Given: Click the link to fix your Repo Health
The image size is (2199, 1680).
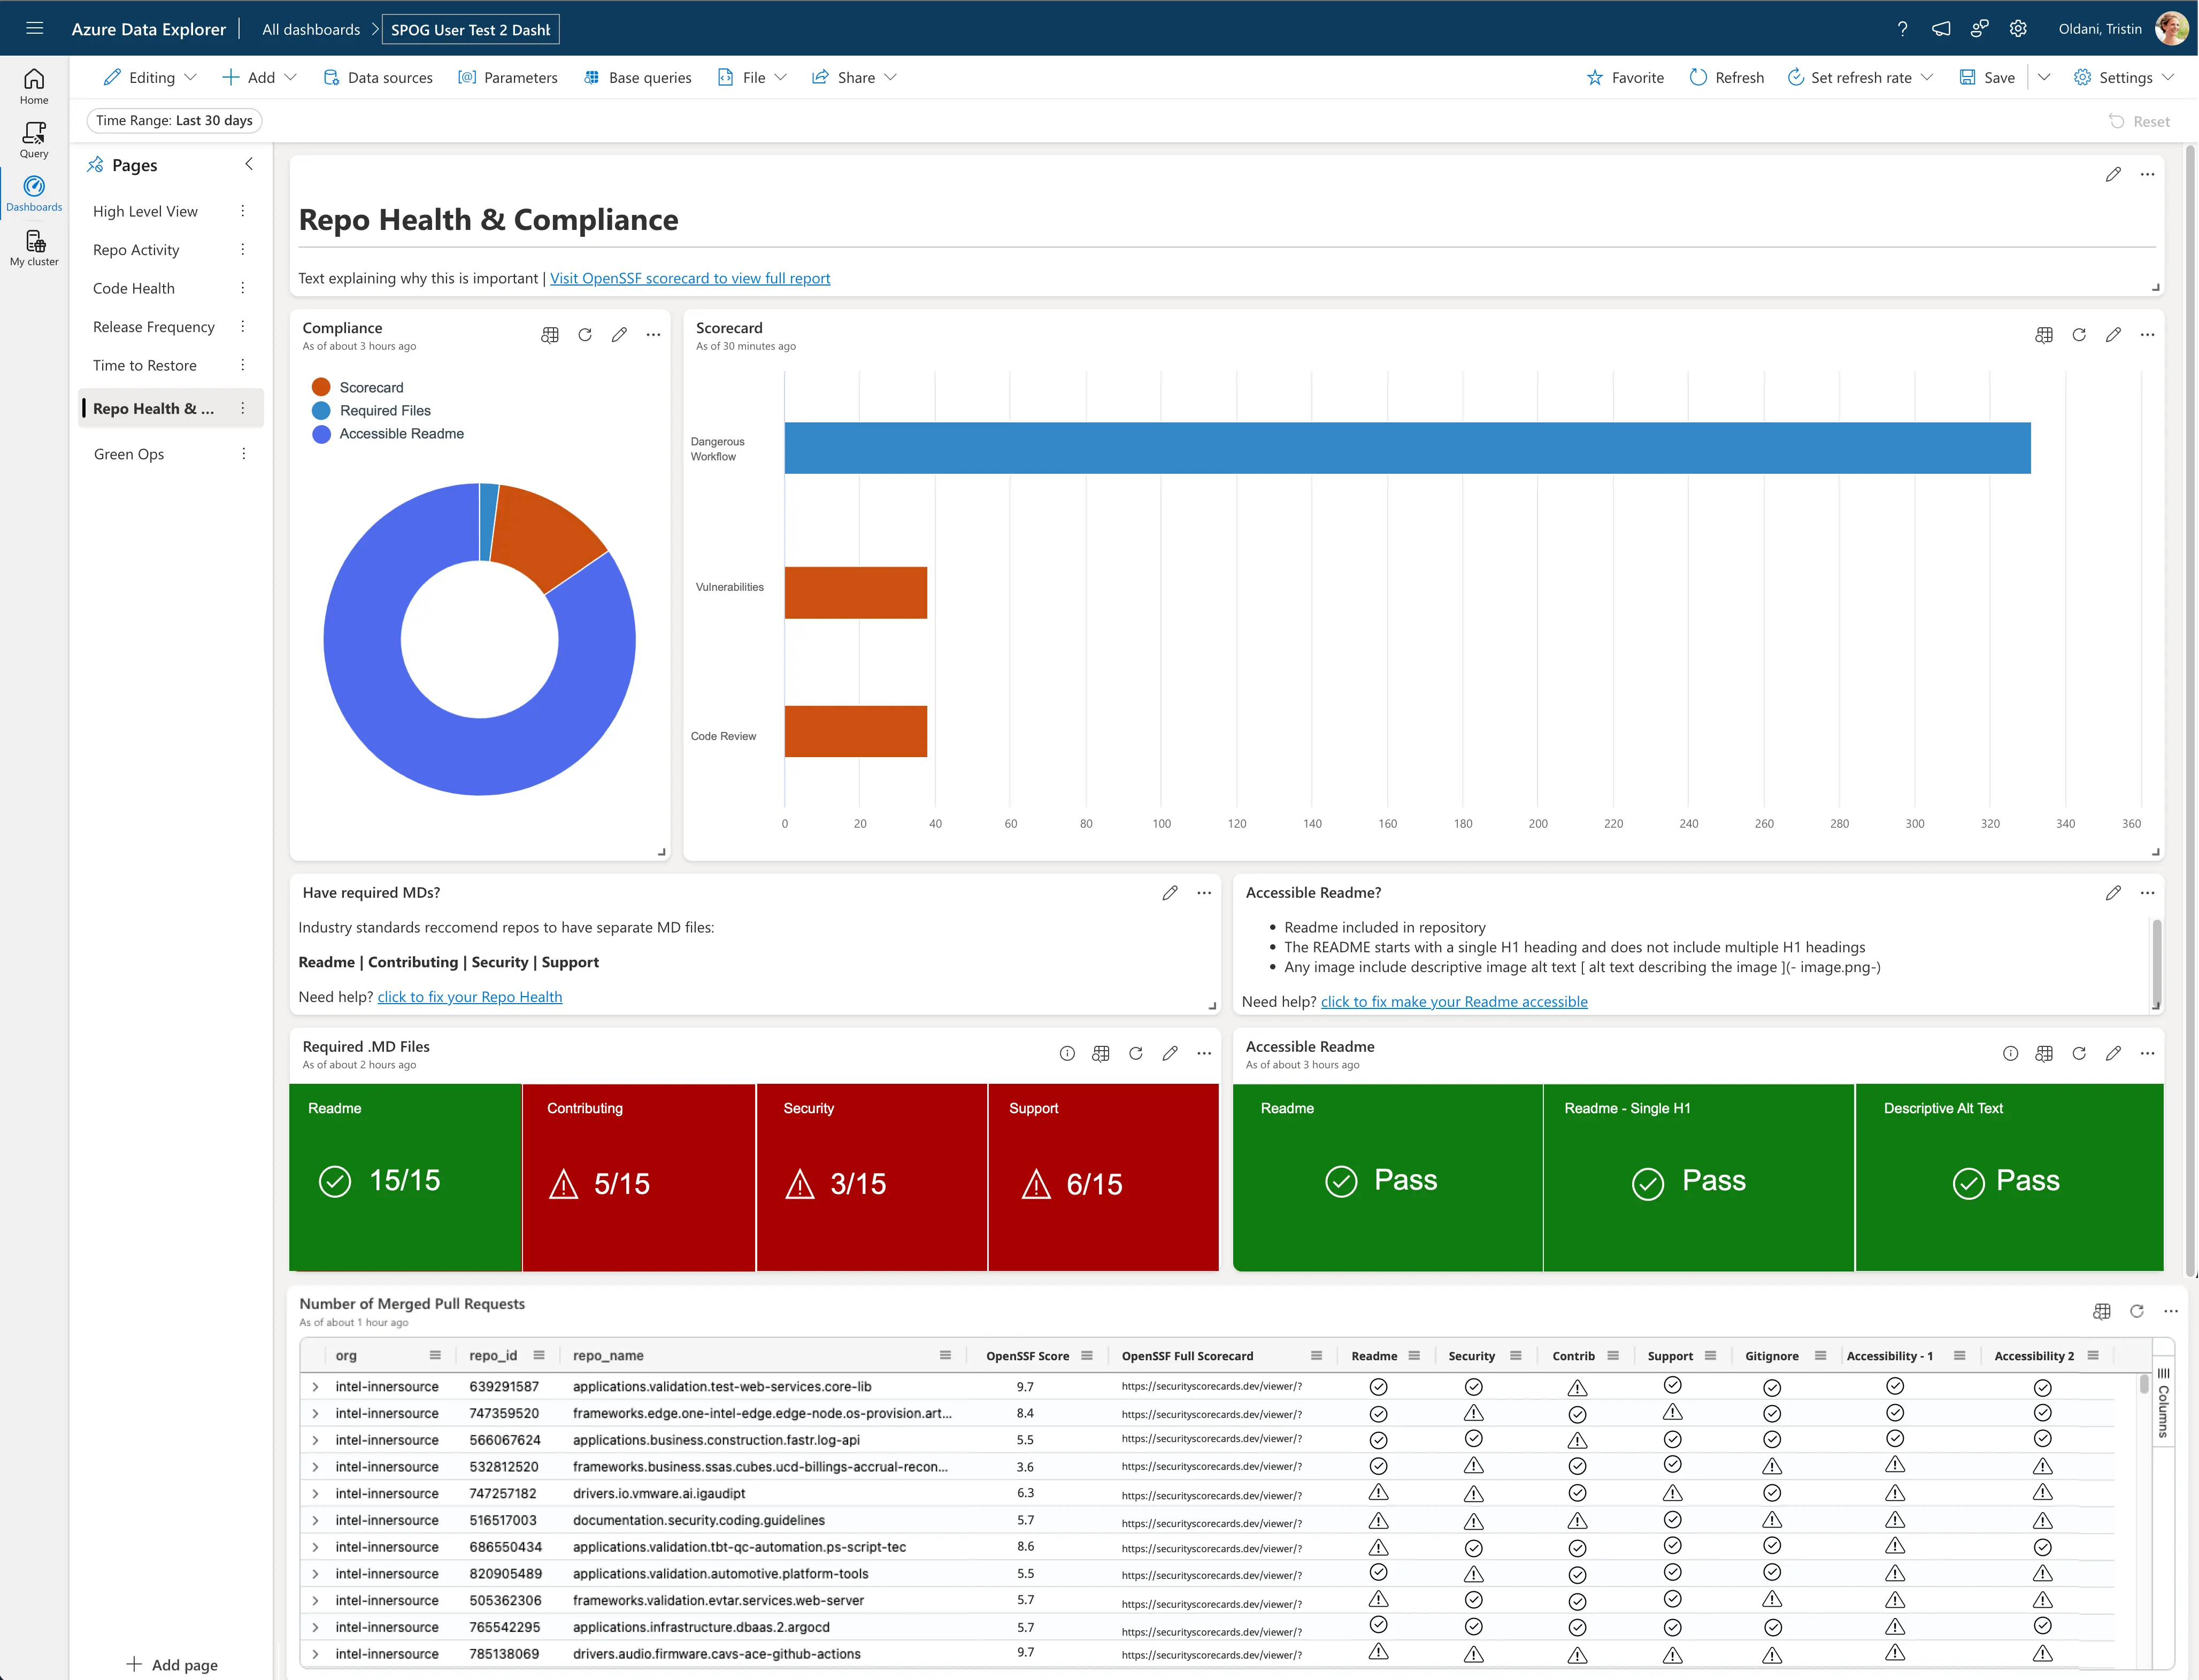Looking at the screenshot, I should pos(469,996).
